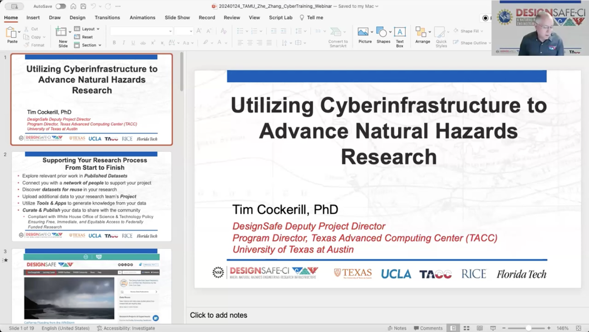Expand the New Slide dropdown arrow

coord(69,32)
